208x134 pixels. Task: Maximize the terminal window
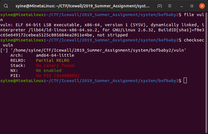[x=192, y=6]
